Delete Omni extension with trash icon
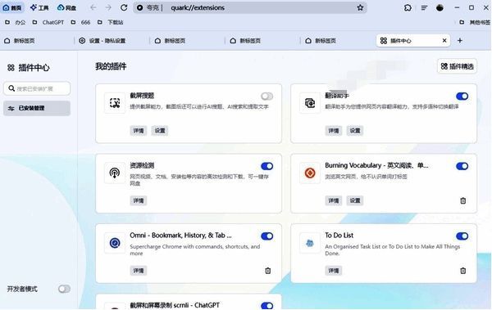 267,271
